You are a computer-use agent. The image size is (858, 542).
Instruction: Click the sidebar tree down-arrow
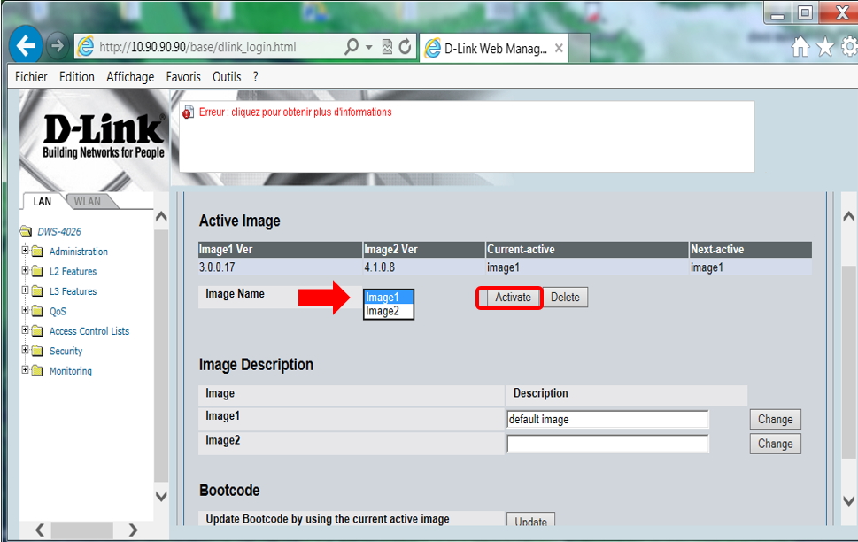pyautogui.click(x=161, y=497)
